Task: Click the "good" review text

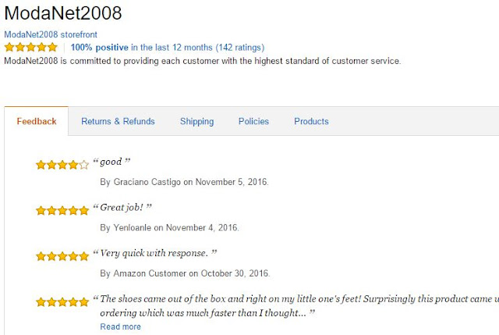Action: pos(111,162)
